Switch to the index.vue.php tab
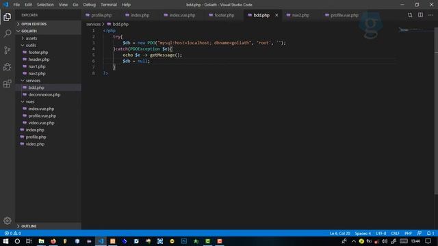 [182, 15]
